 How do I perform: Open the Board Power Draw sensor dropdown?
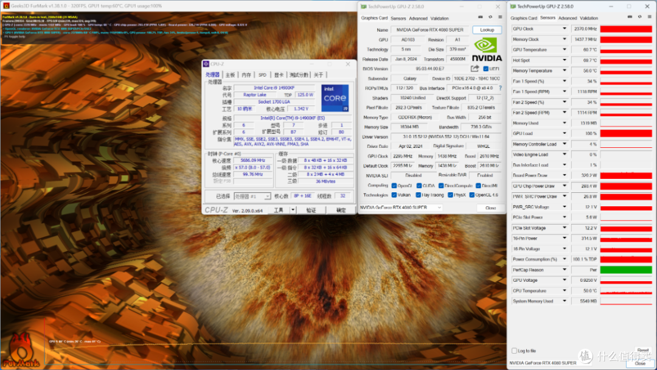click(x=565, y=175)
